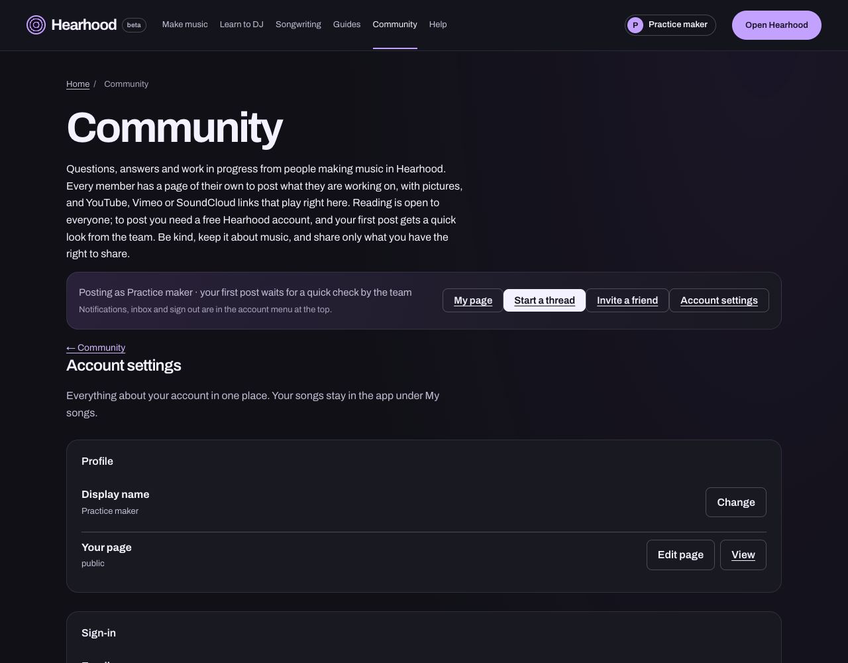Go back via ← Community link
Screen dimensions: 848x663
[95, 347]
